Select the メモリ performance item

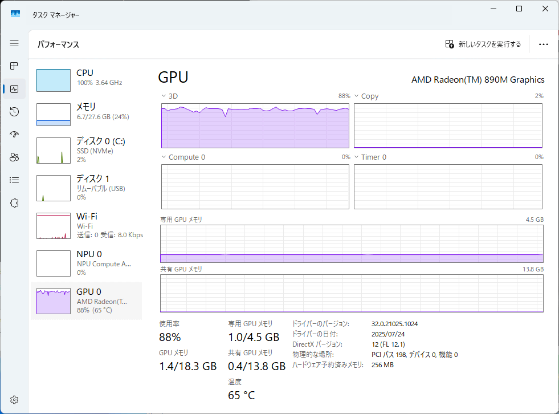tap(87, 115)
